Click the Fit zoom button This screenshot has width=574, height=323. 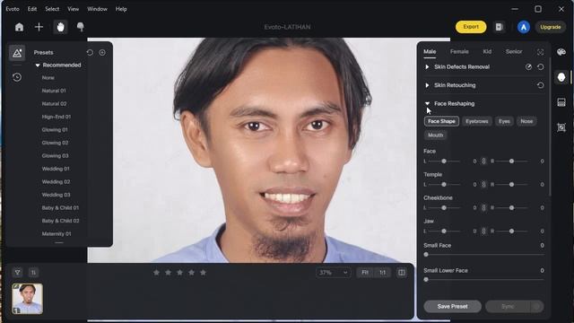(365, 273)
